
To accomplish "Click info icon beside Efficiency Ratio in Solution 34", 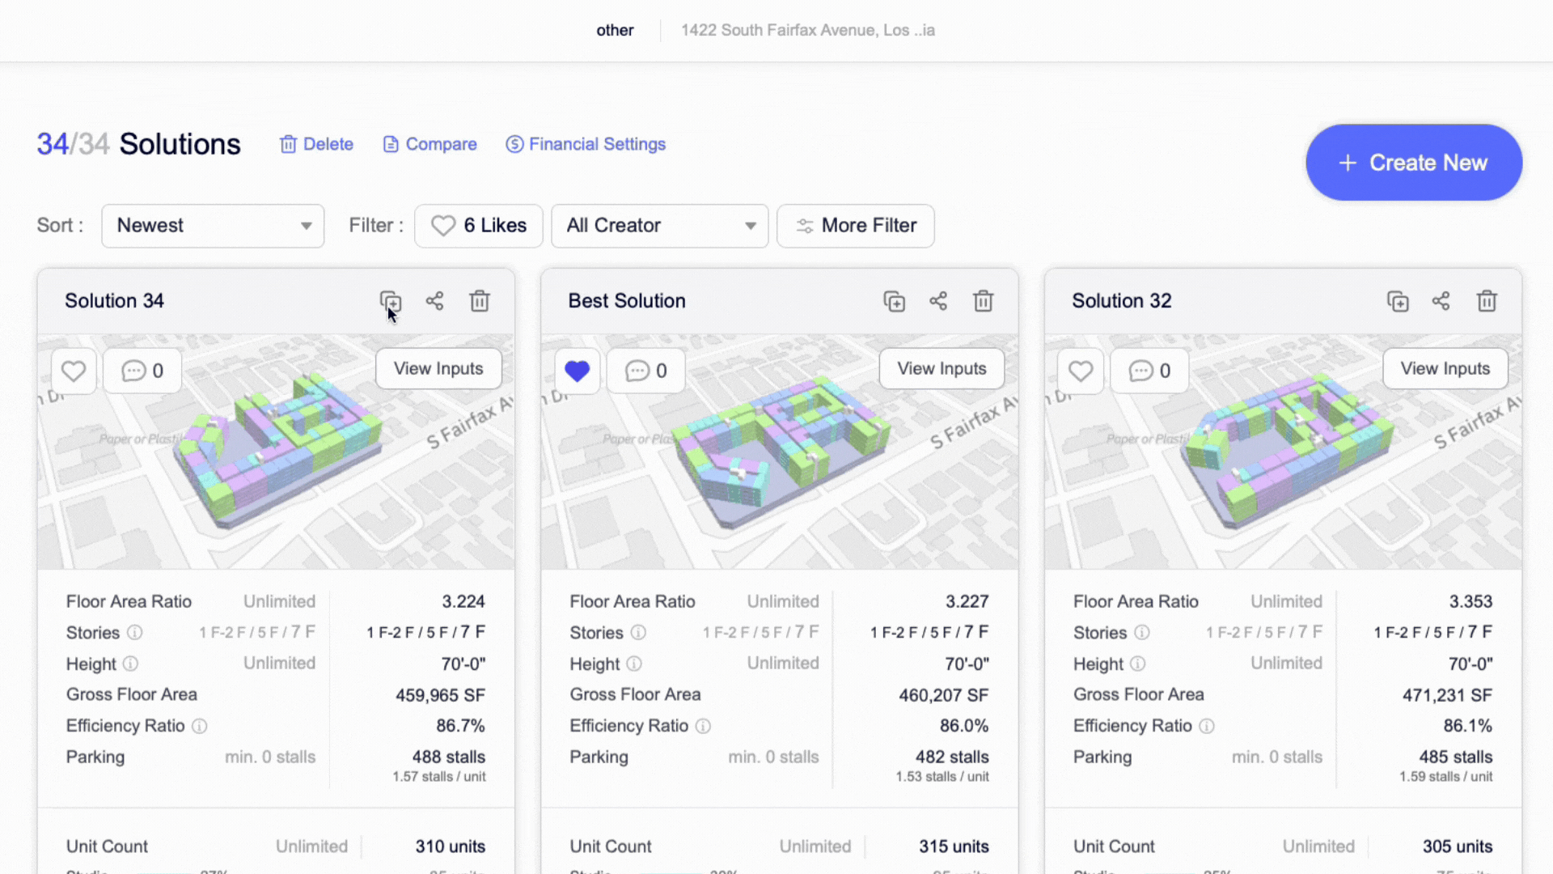I will tap(200, 726).
